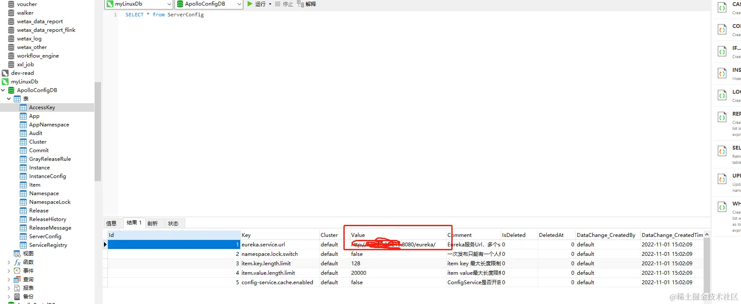The height and width of the screenshot is (304, 741).
Task: Click the Stop (停止) button
Action: click(x=284, y=4)
